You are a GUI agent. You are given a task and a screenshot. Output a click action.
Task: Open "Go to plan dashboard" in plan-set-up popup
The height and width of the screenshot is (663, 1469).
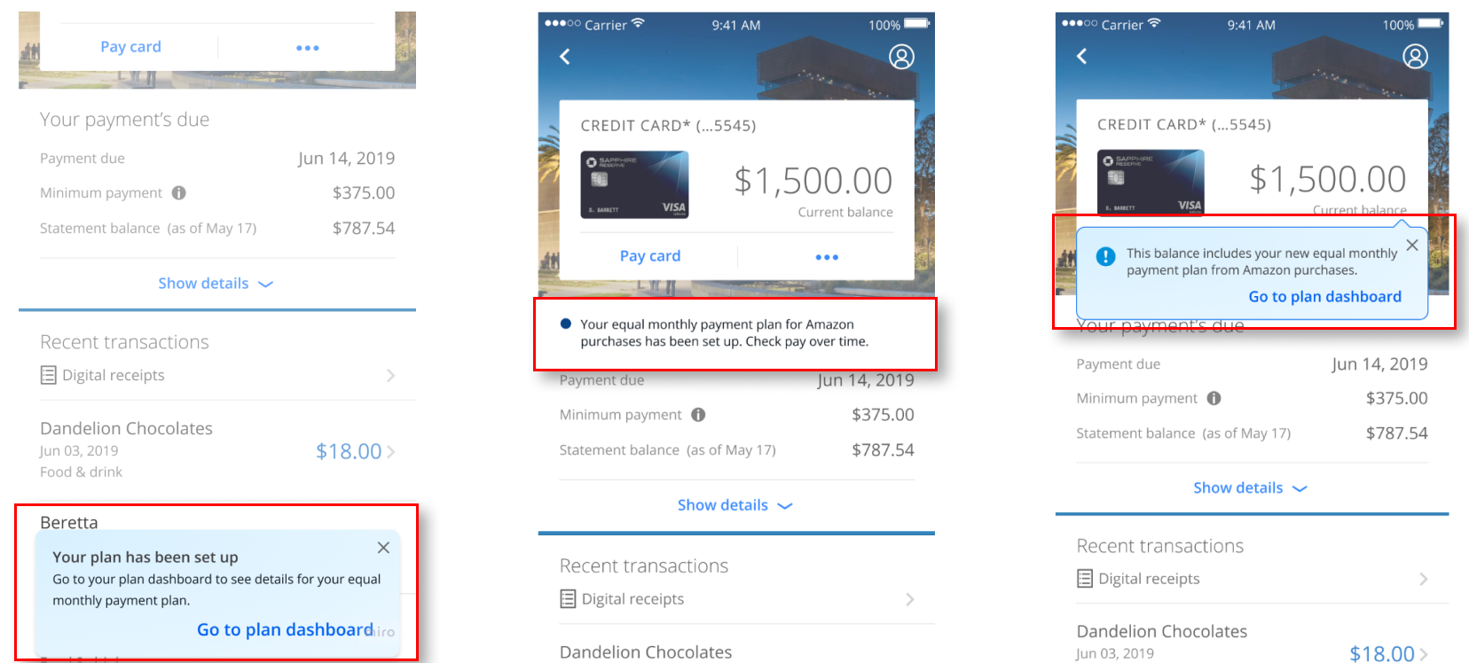pyautogui.click(x=285, y=629)
